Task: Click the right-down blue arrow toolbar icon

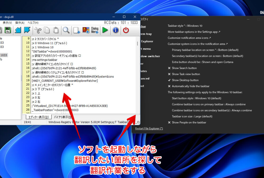Action: [x=27, y=30]
